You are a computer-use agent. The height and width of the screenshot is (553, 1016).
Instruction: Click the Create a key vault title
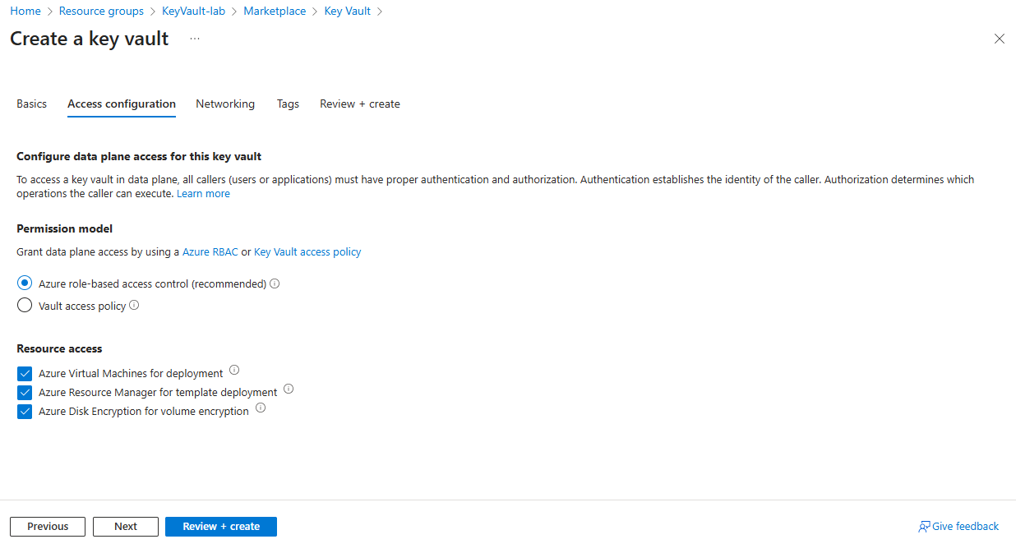click(90, 39)
